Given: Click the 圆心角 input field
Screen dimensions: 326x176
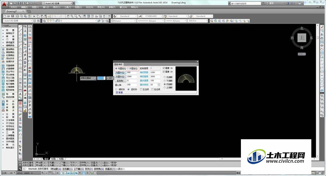Looking at the screenshot, I should (132, 85).
